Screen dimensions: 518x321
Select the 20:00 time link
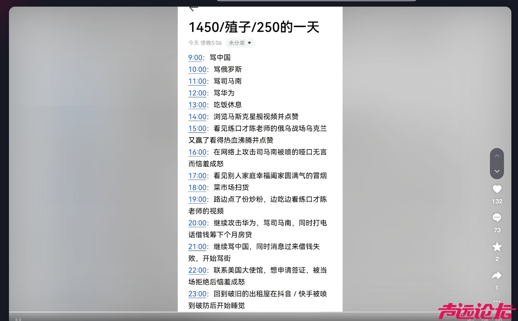197,223
